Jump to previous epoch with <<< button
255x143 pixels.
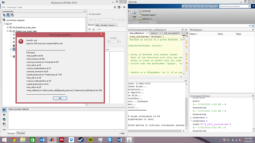(x=91, y=20)
